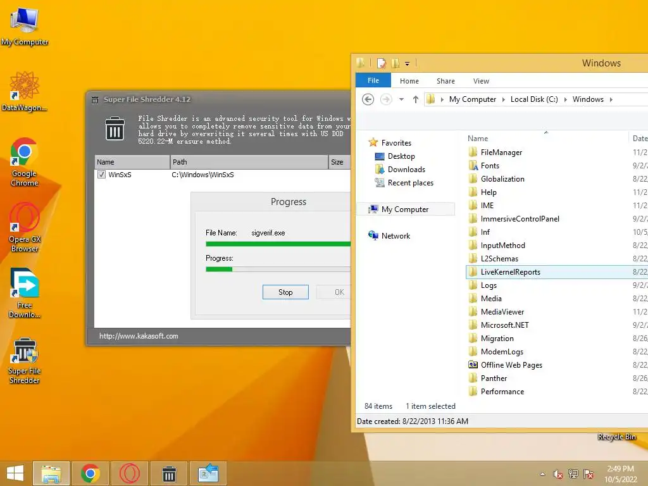Expand breadcrumb arrow before My Computer
Viewport: 648px width, 486px height.
[442, 99]
